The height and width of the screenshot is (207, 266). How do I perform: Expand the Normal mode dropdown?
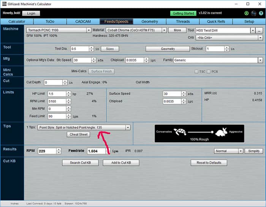241,151
